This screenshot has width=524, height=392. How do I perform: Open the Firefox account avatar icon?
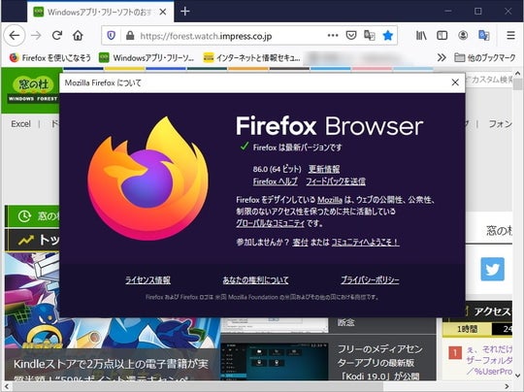click(x=463, y=36)
